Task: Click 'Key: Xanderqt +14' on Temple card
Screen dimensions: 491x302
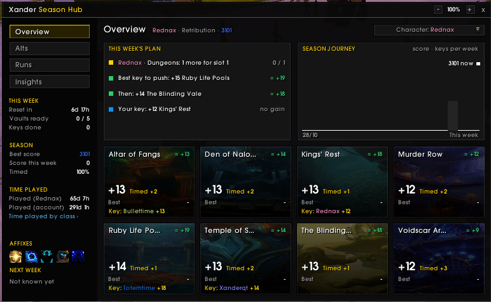Action: 232,288
